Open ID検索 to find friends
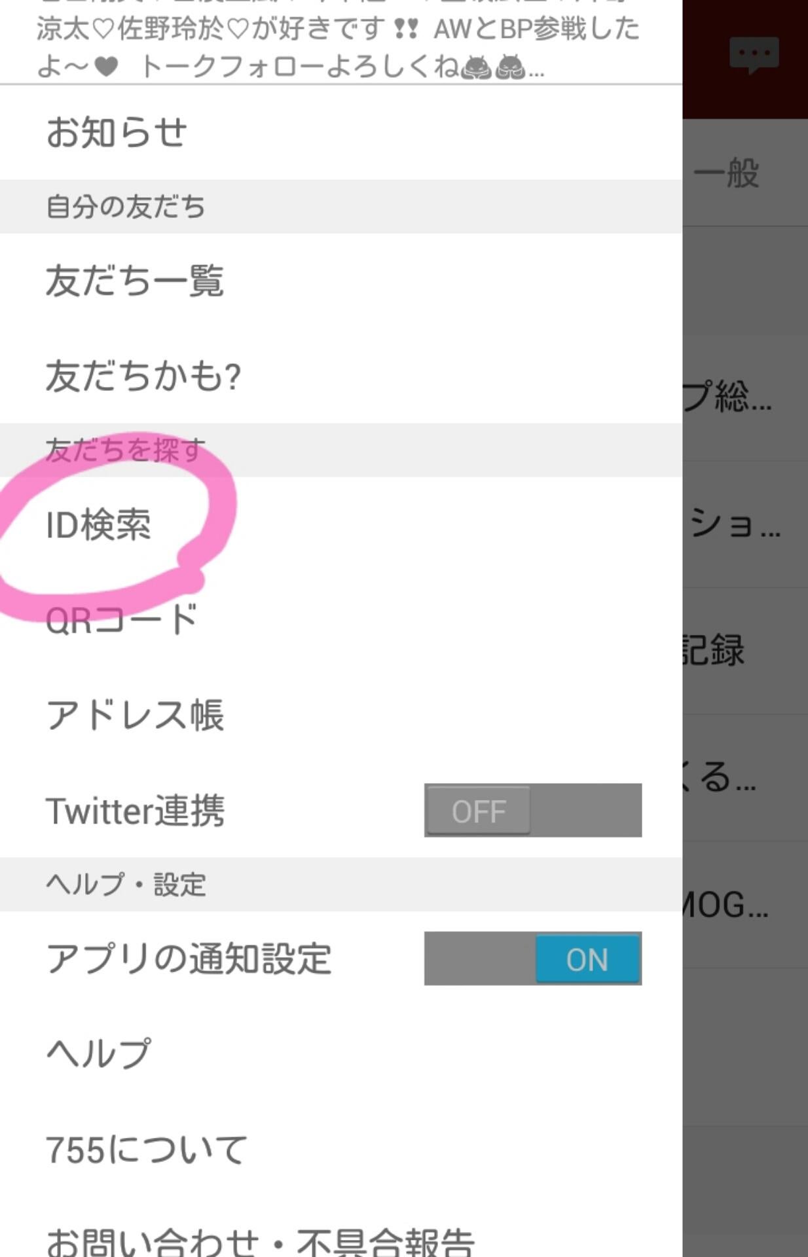 [99, 525]
